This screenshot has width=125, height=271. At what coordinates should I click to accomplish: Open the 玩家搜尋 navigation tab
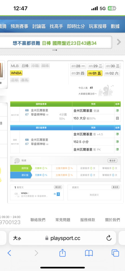[98, 26]
